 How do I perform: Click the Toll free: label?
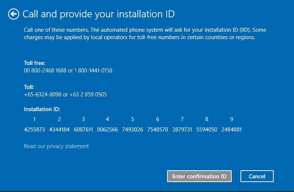click(x=35, y=63)
